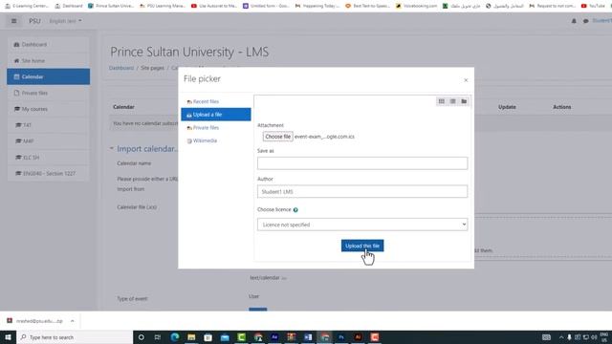Switch File picker to icon view
Screen dimensions: 612x344
coord(442,101)
